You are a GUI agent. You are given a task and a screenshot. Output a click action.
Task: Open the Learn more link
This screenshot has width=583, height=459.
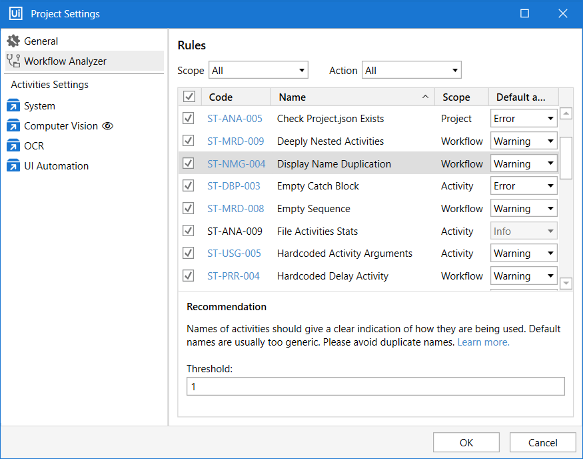pos(483,342)
